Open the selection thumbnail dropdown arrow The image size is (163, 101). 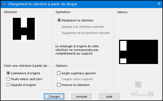(x=38, y=29)
